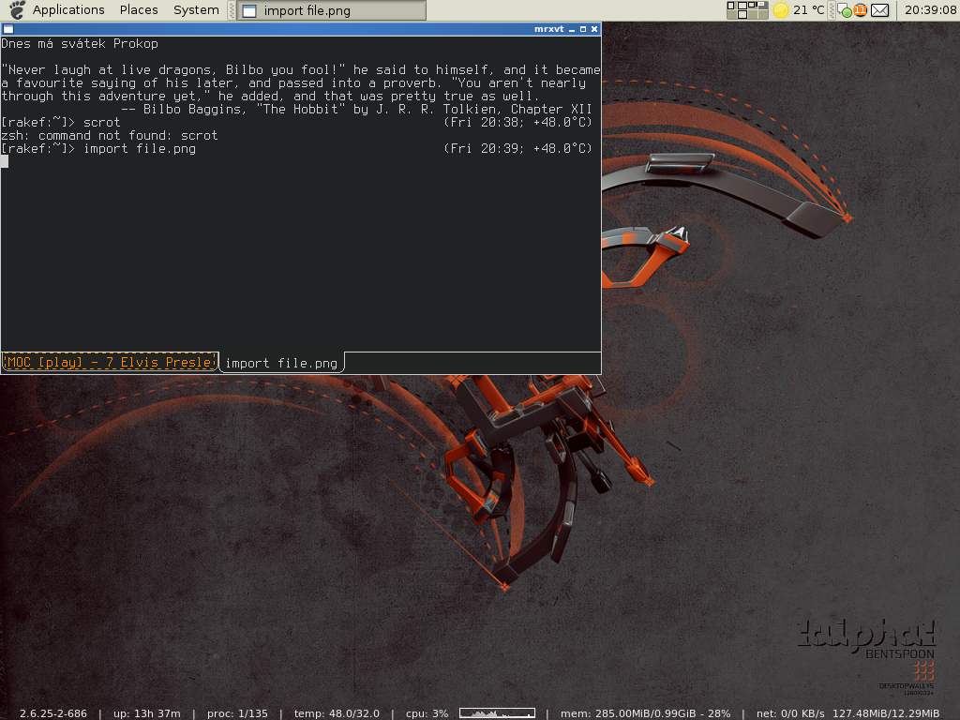This screenshot has height=720, width=960.
Task: Click the '(Fri 20:38; +48.0°C)' prompt status
Action: 517,123
